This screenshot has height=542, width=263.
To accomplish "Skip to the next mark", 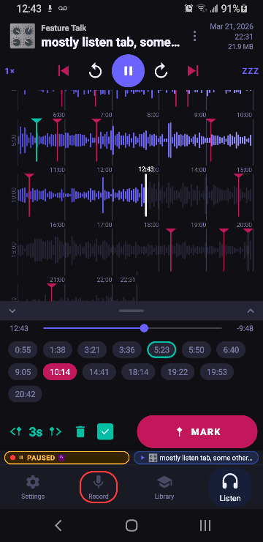I will tap(193, 71).
